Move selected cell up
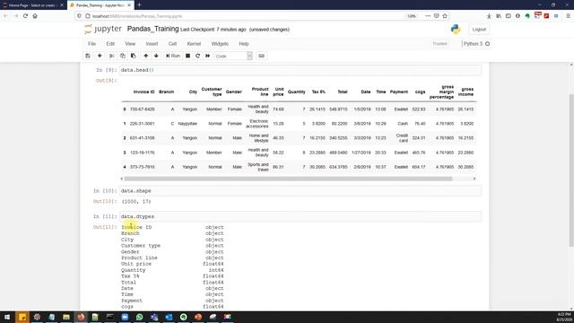This screenshot has width=574, height=323. [x=145, y=56]
